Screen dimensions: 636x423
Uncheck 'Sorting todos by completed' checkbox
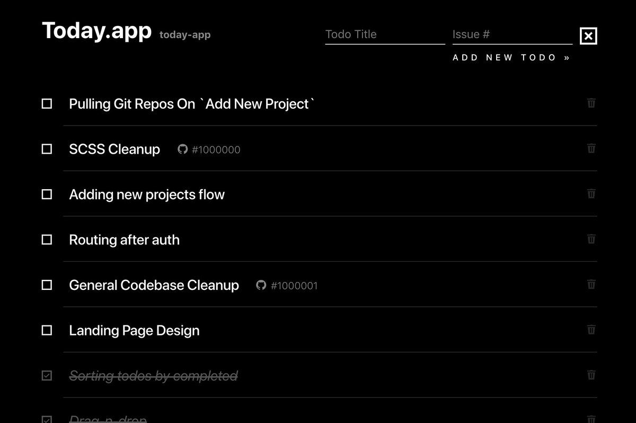coord(47,376)
